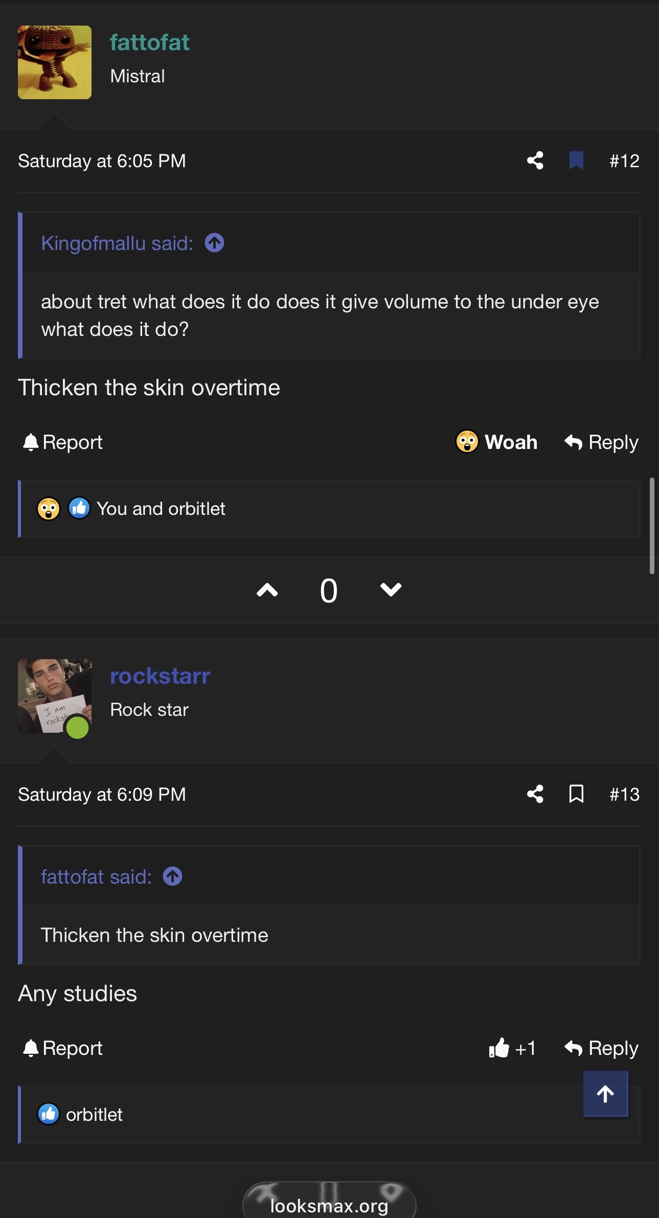Report rockstarr's post #13
The width and height of the screenshot is (659, 1218).
[x=62, y=1048]
